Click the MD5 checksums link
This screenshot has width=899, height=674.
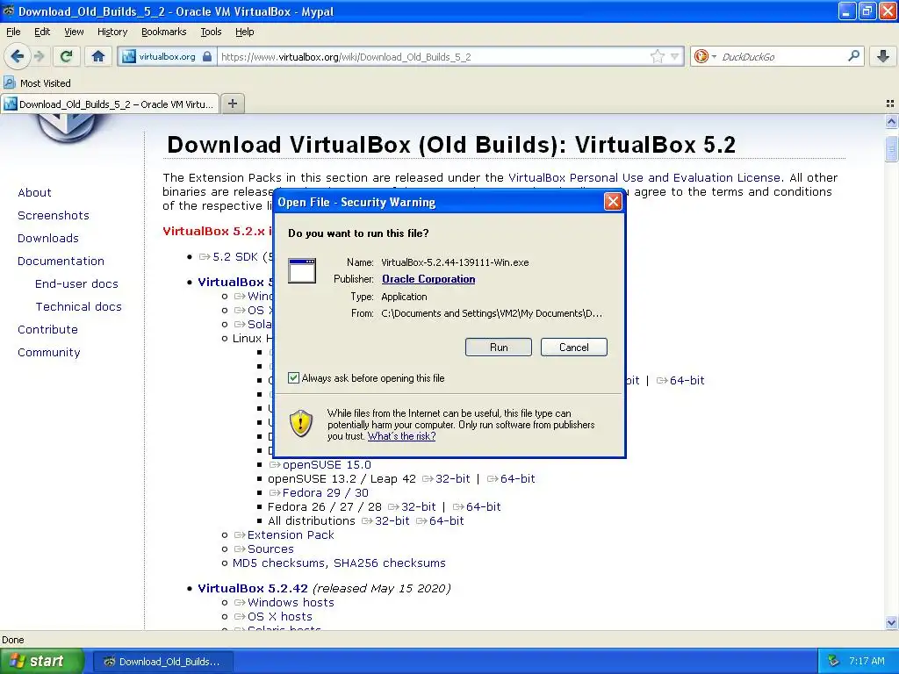[280, 563]
